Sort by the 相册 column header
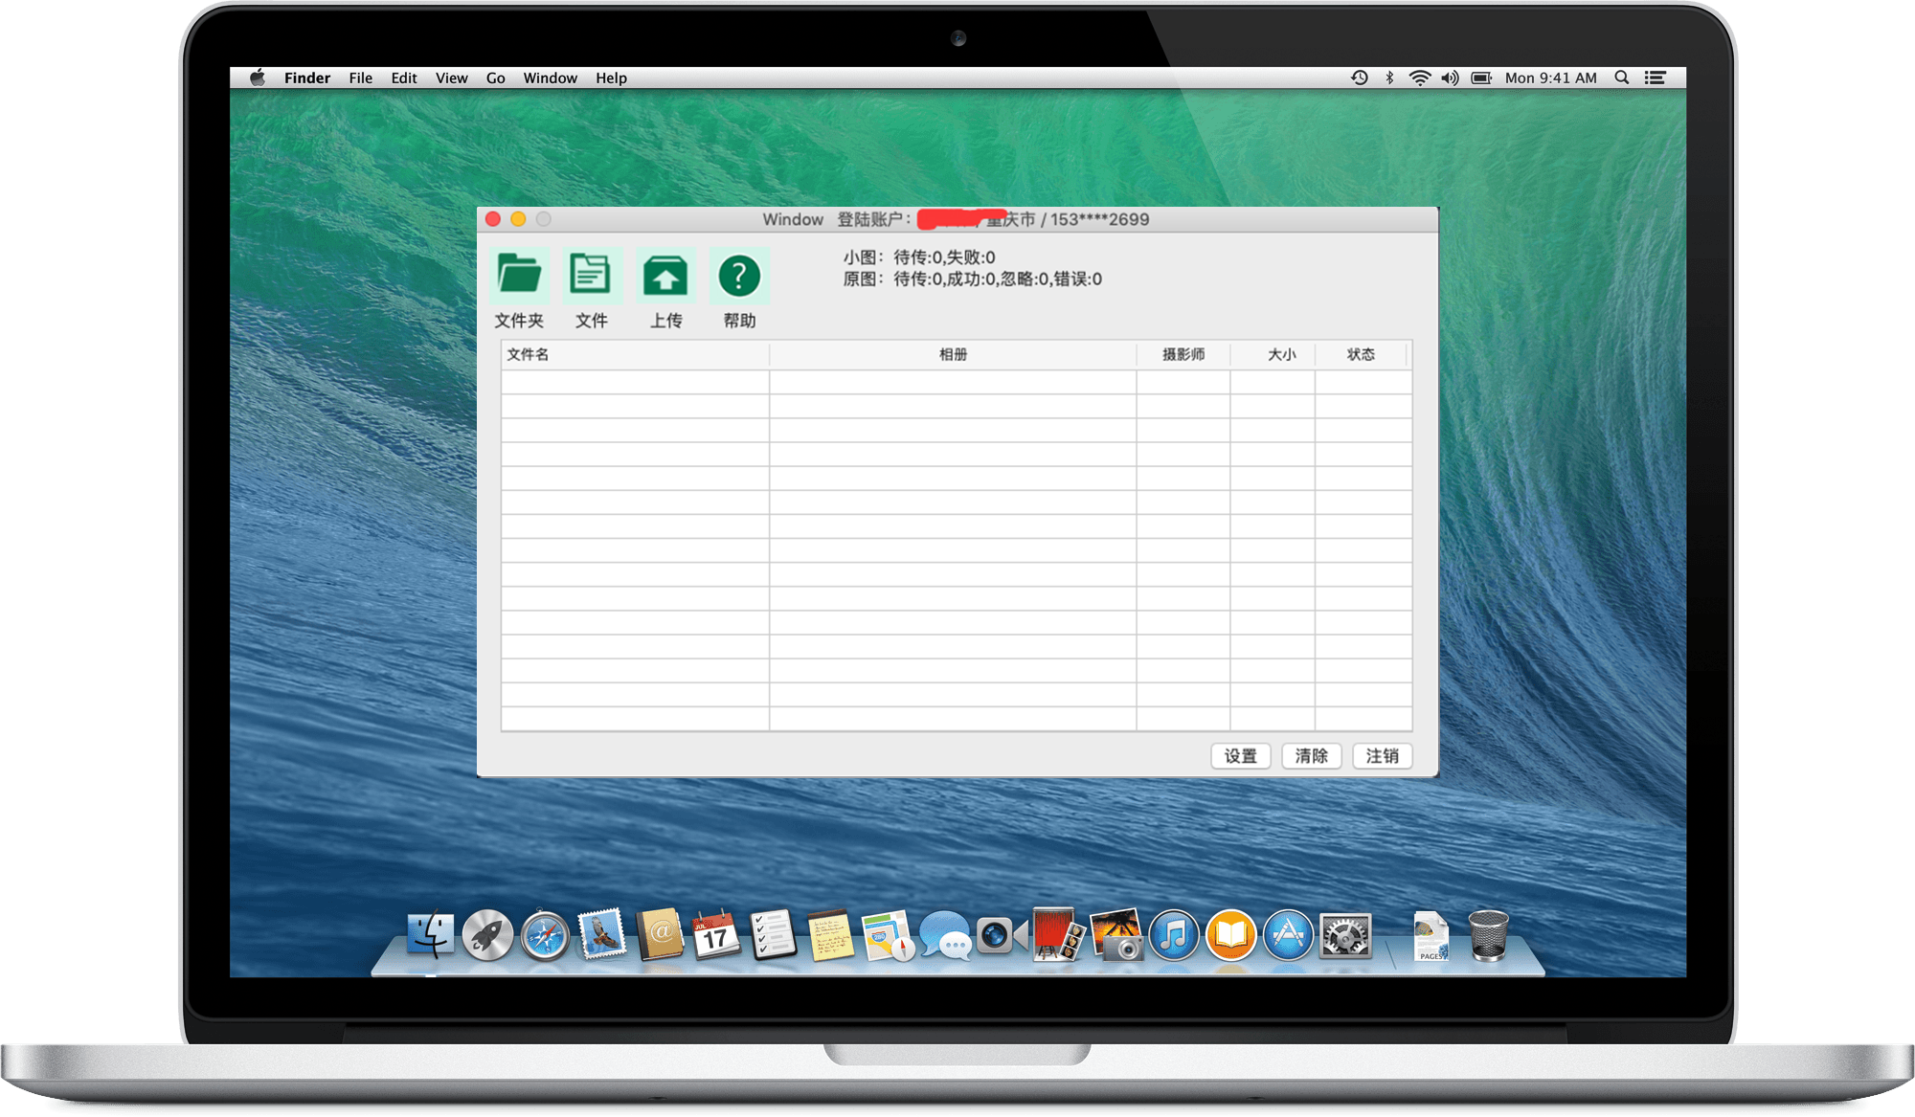 [x=953, y=355]
